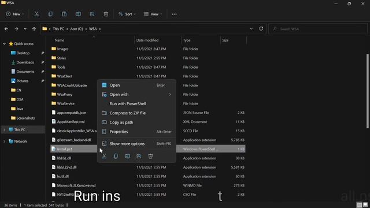Open Documents in Quick access
This screenshot has height=208, width=370.
point(23,72)
